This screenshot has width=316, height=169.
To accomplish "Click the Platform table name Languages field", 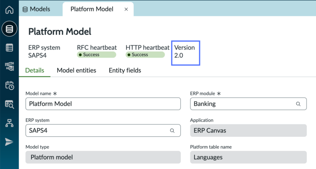I will click(x=248, y=157).
